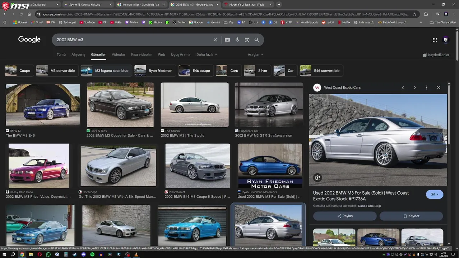This screenshot has width=459, height=258.
Task: Start voice search with the microphone icon
Action: click(237, 40)
